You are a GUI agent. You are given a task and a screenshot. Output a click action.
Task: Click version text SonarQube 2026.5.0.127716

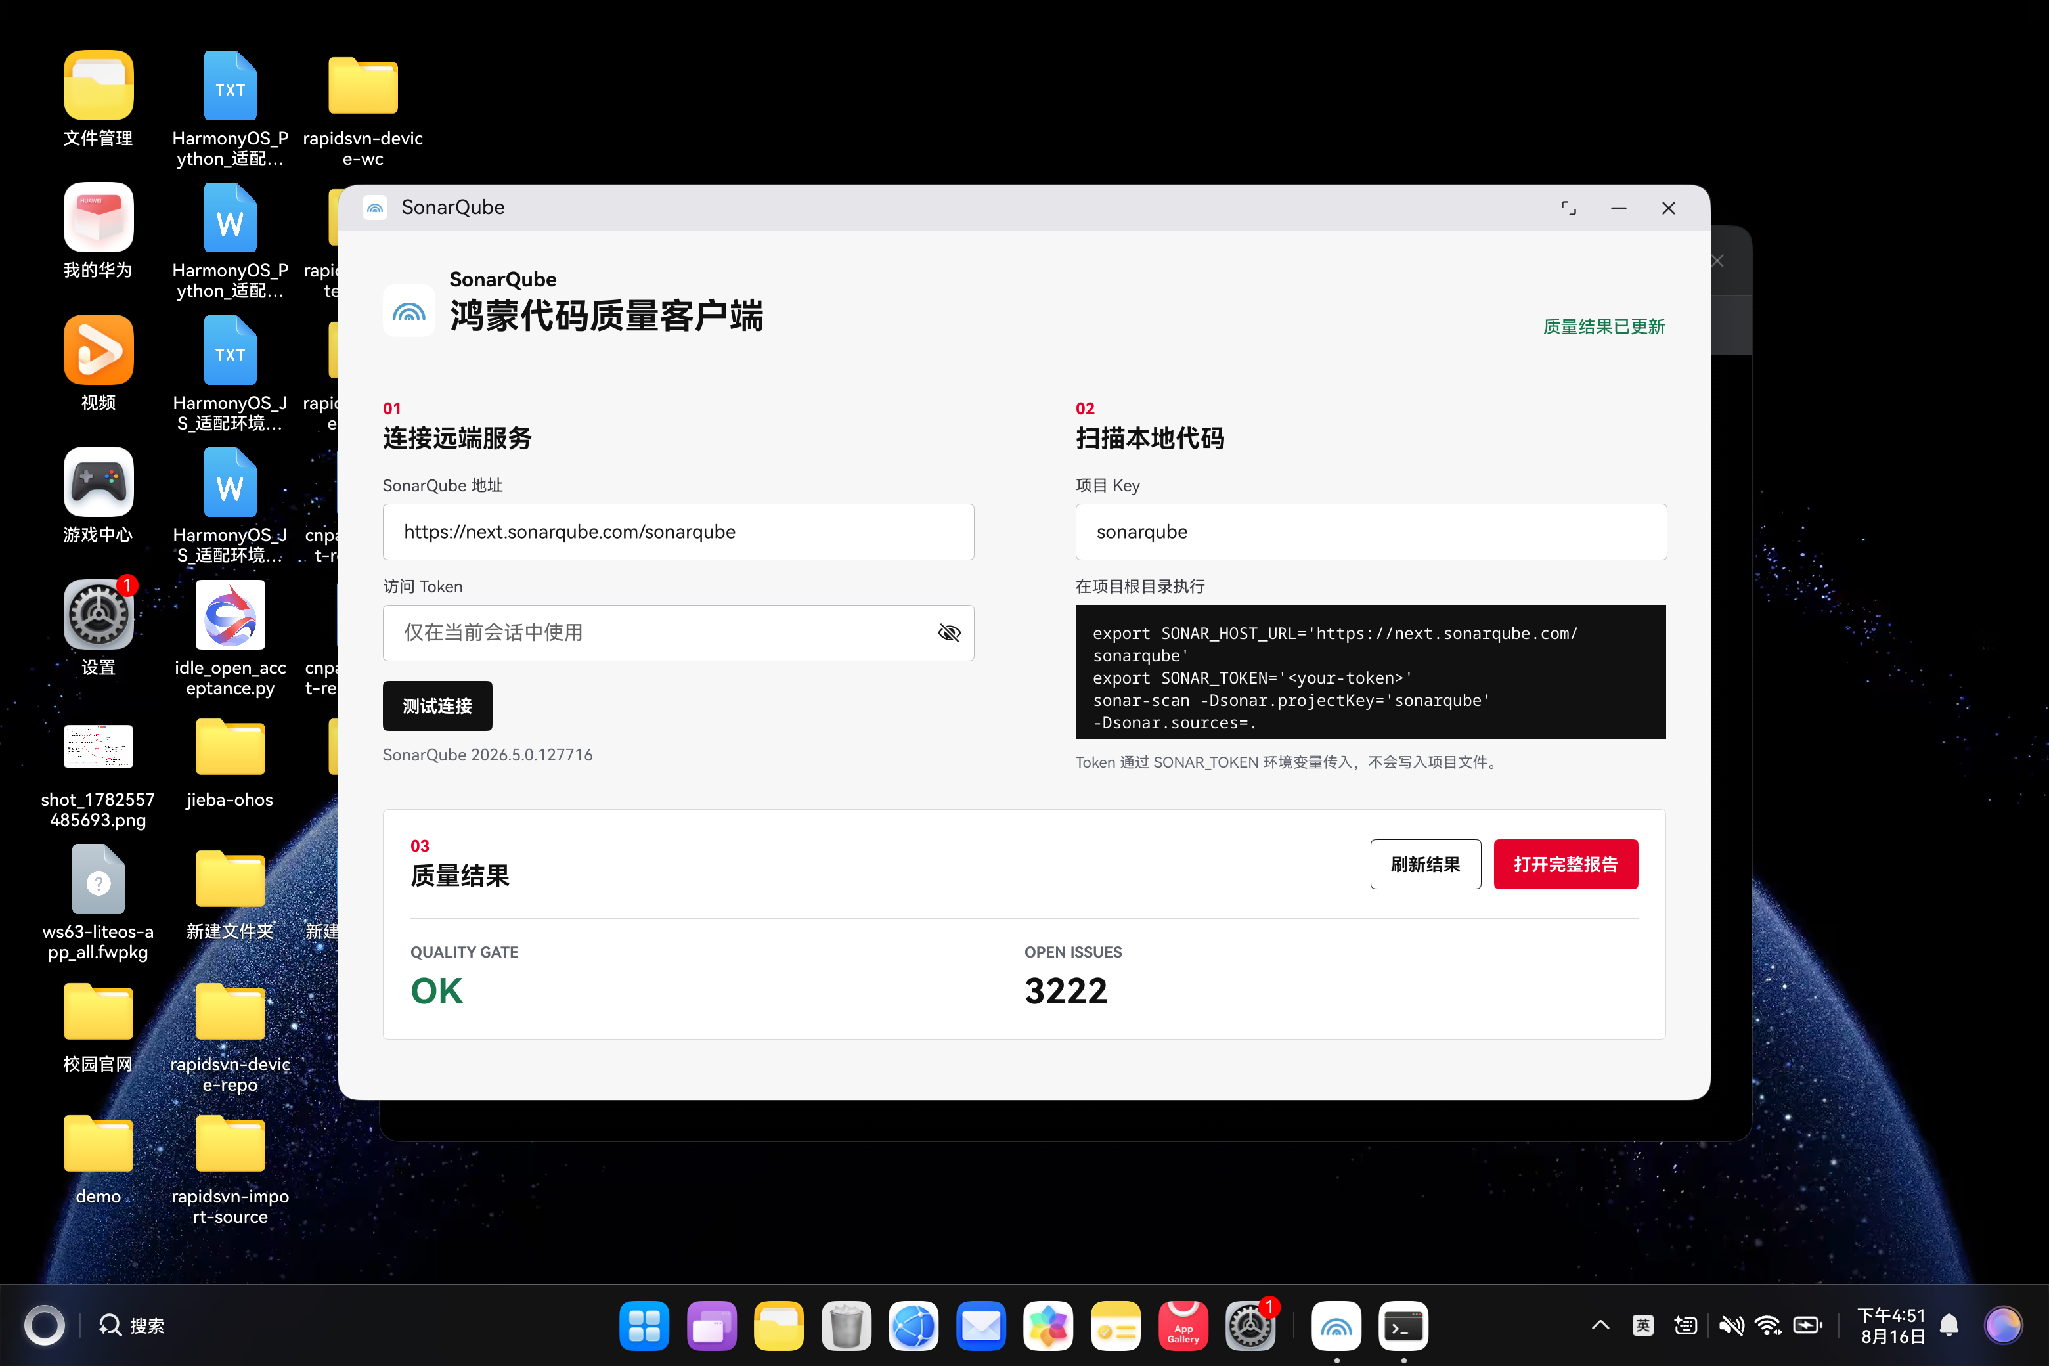(488, 755)
